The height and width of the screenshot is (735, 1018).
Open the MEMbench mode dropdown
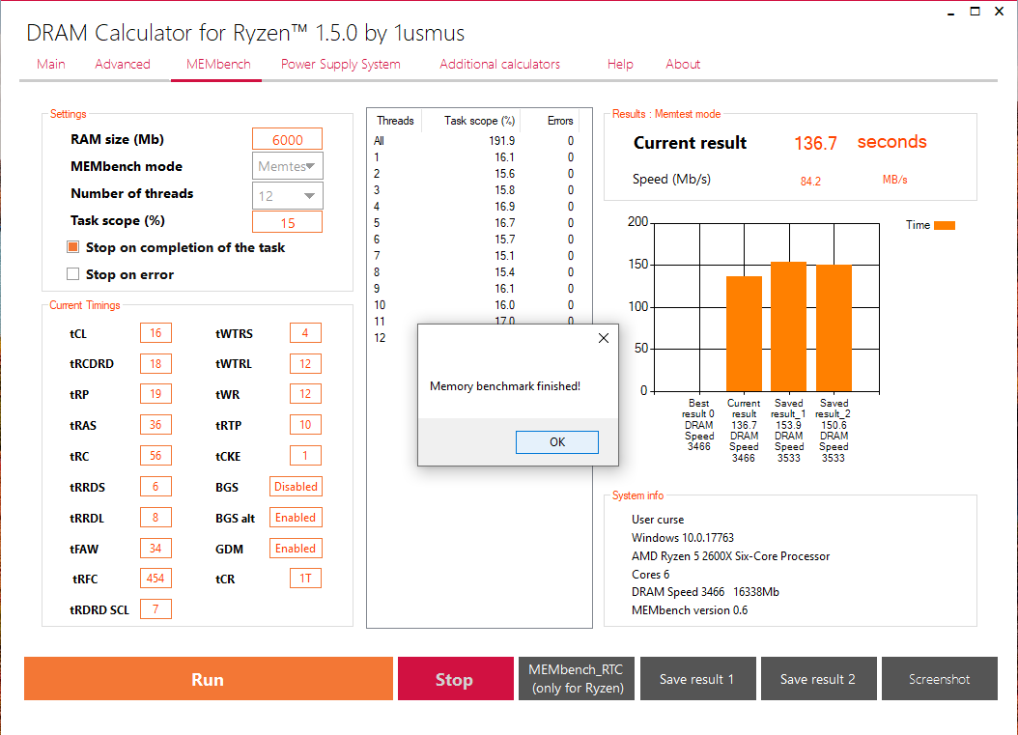(288, 166)
